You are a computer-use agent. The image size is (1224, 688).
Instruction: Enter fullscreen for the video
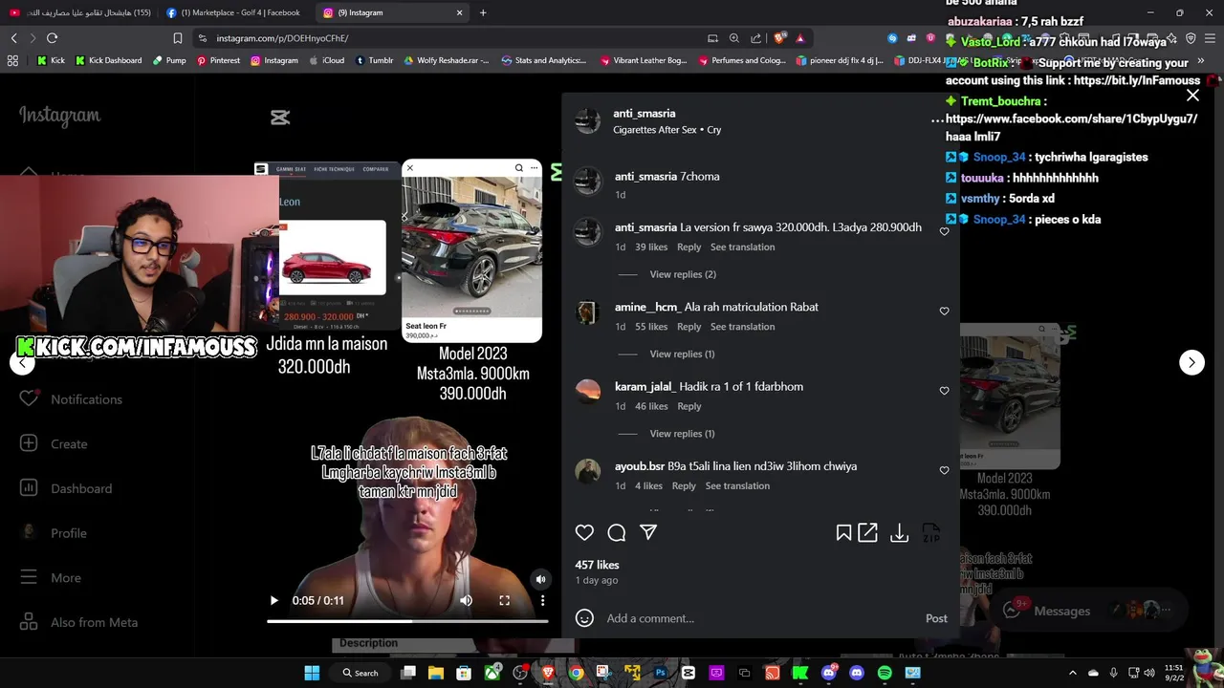coord(504,600)
